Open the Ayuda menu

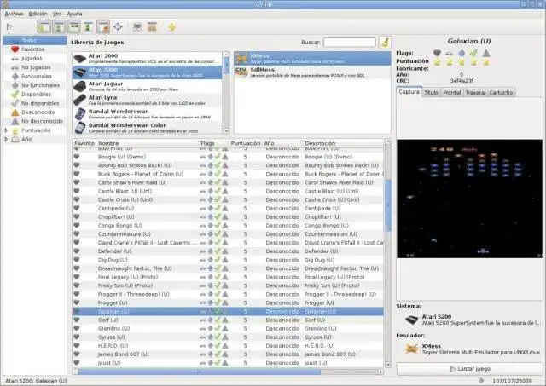pos(74,14)
